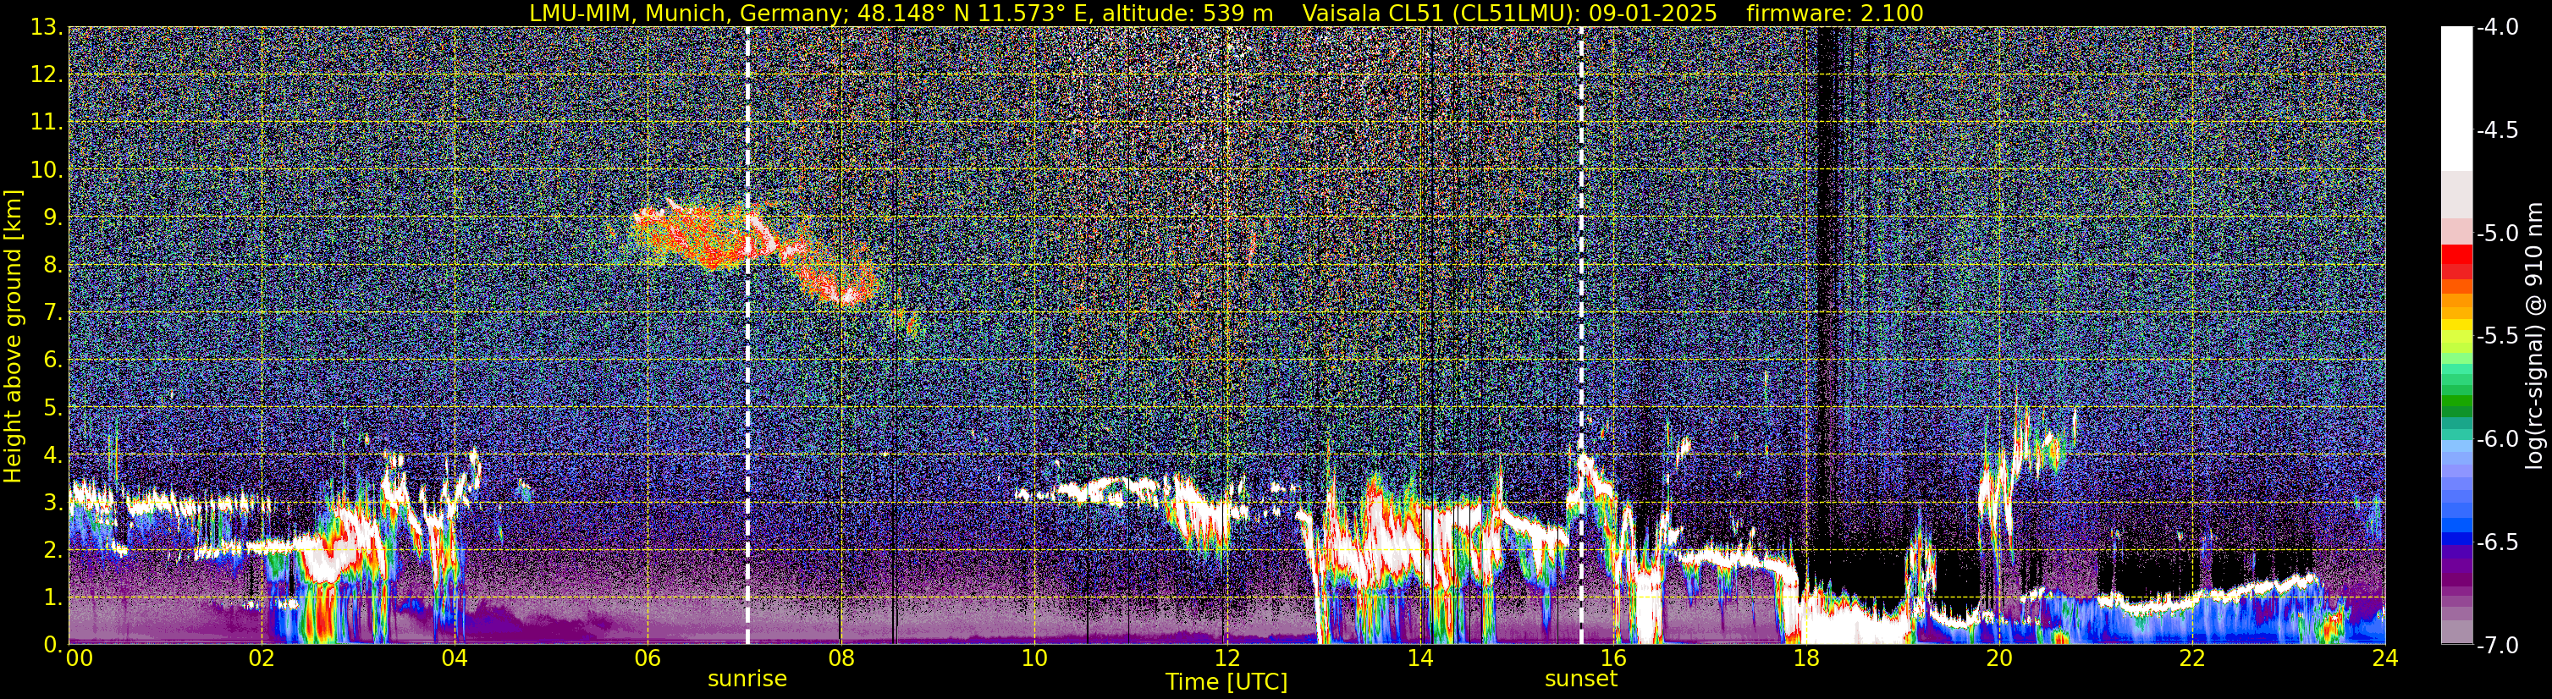Click the time axis tick '14'
The image size is (2552, 699).
[x=1419, y=658]
